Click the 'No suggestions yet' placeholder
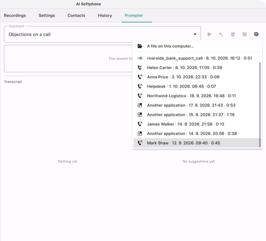The width and height of the screenshot is (266, 241). [x=199, y=161]
